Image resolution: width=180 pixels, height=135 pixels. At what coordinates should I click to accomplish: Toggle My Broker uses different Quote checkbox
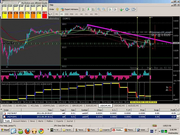[x=19, y=3]
